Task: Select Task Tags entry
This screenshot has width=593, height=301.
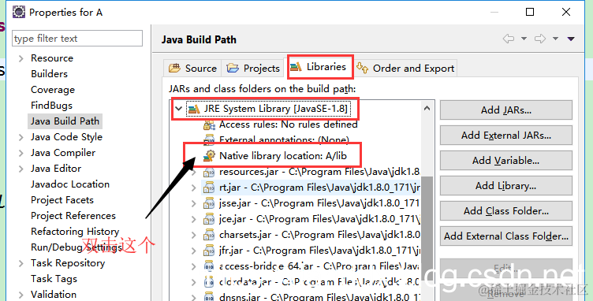Action: pos(54,279)
